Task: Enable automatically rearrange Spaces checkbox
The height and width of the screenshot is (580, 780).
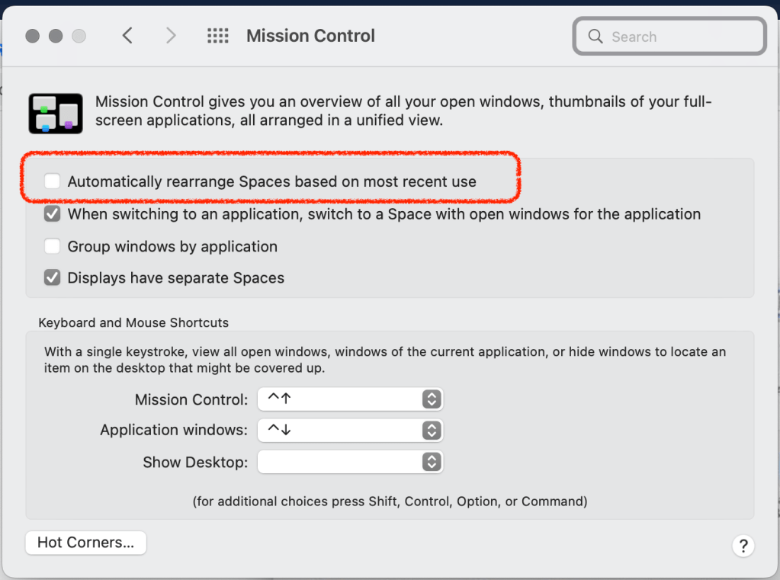Action: tap(52, 181)
